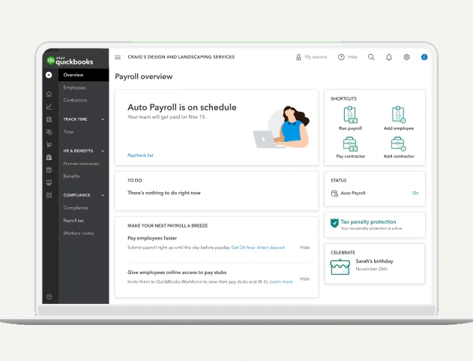Open the My experts person icon
The height and width of the screenshot is (361, 473).
298,57
